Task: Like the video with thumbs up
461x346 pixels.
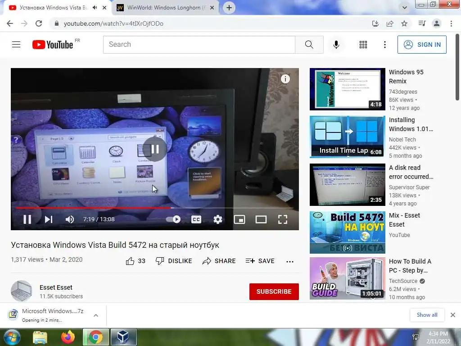Action: [x=135, y=261]
